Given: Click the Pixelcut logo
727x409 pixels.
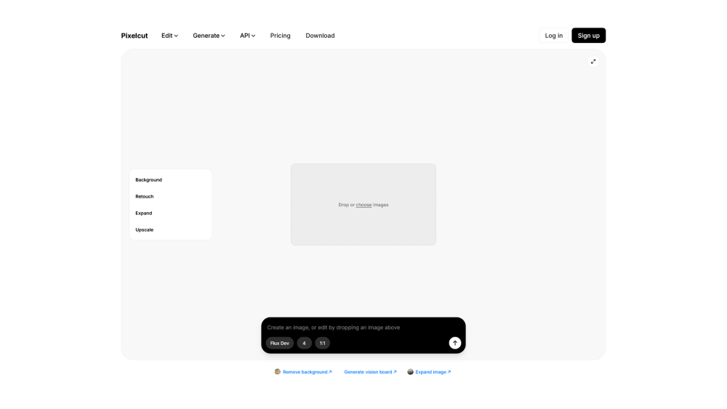Looking at the screenshot, I should pyautogui.click(x=134, y=36).
